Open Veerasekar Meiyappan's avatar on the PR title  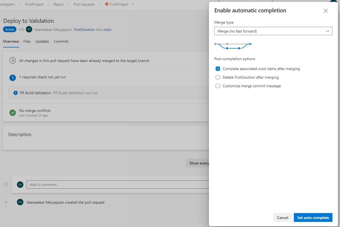[29, 30]
